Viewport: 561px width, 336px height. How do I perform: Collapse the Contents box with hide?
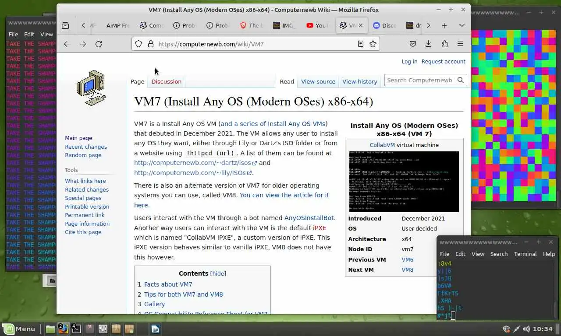click(x=218, y=273)
